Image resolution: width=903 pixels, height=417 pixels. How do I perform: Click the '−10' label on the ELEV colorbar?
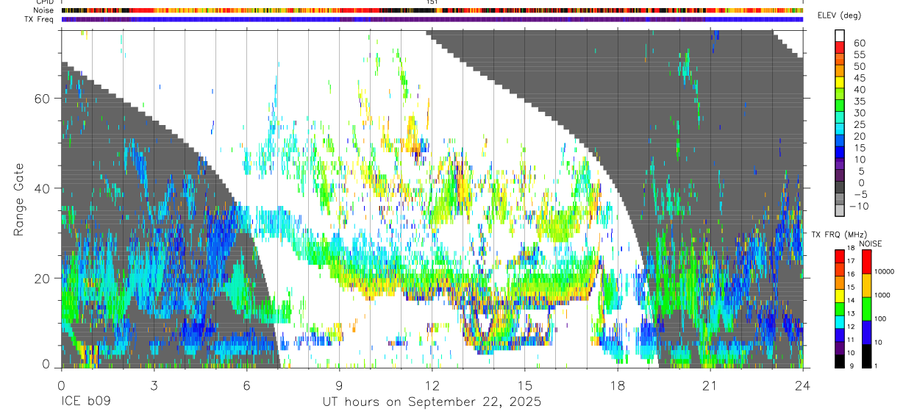click(x=860, y=207)
